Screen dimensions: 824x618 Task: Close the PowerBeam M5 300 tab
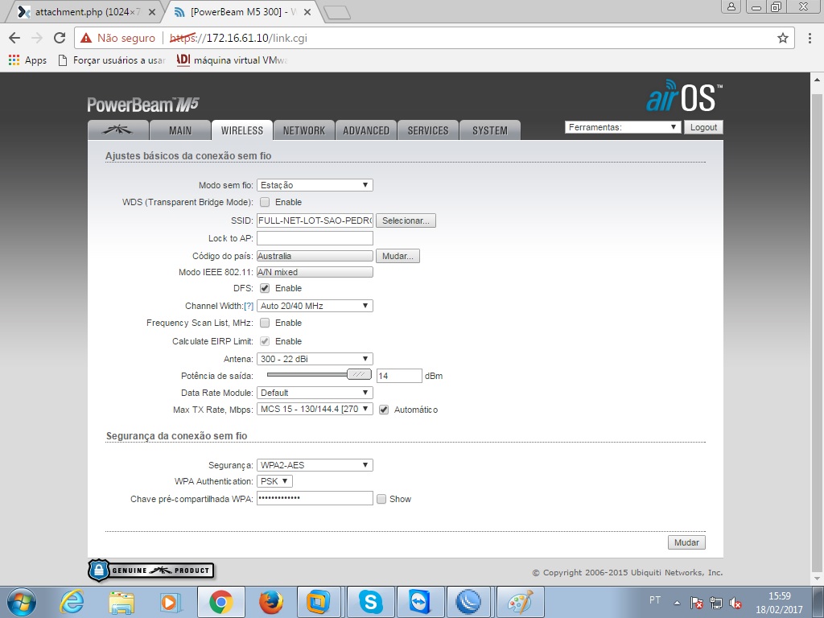point(307,12)
